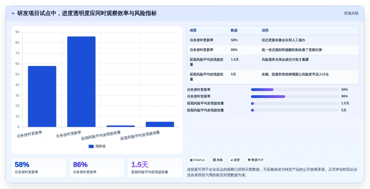Click the shortest chart bar near 1.5
The height and width of the screenshot is (189, 370).
coord(121,126)
